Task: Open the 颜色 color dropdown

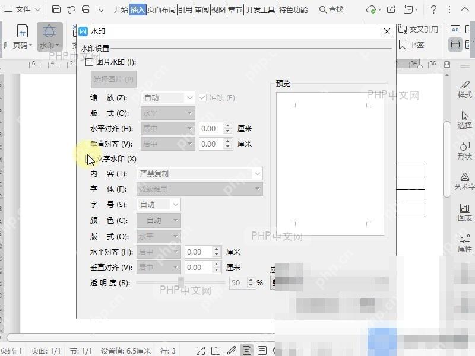Action: 159,221
